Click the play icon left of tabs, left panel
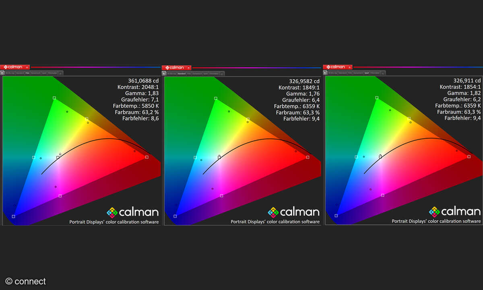This screenshot has width=483, height=290. point(2,73)
